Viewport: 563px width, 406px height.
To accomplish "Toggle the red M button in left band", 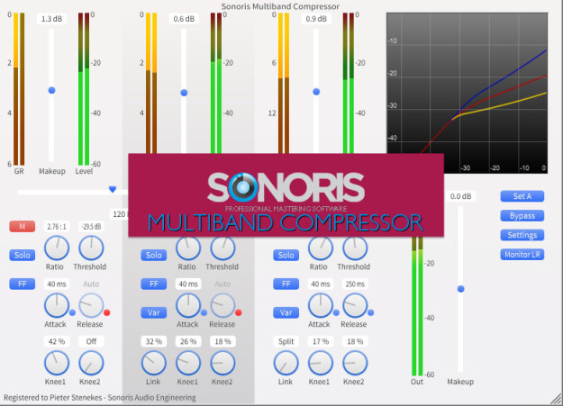I will pyautogui.click(x=22, y=227).
